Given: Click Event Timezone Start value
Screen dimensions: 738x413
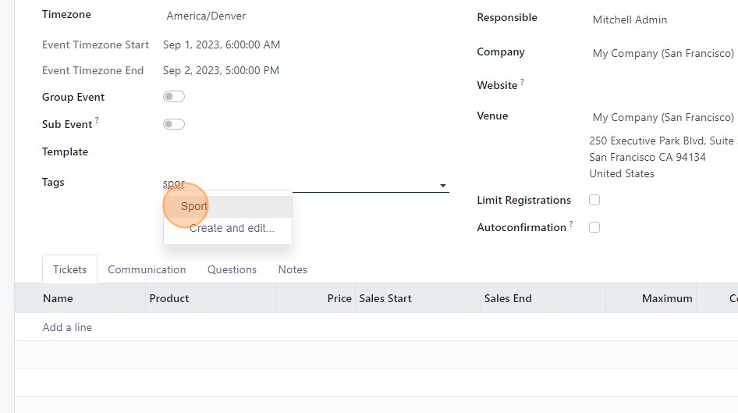Looking at the screenshot, I should coord(222,45).
